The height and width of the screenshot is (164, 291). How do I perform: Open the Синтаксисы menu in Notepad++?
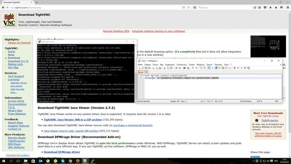(181, 65)
